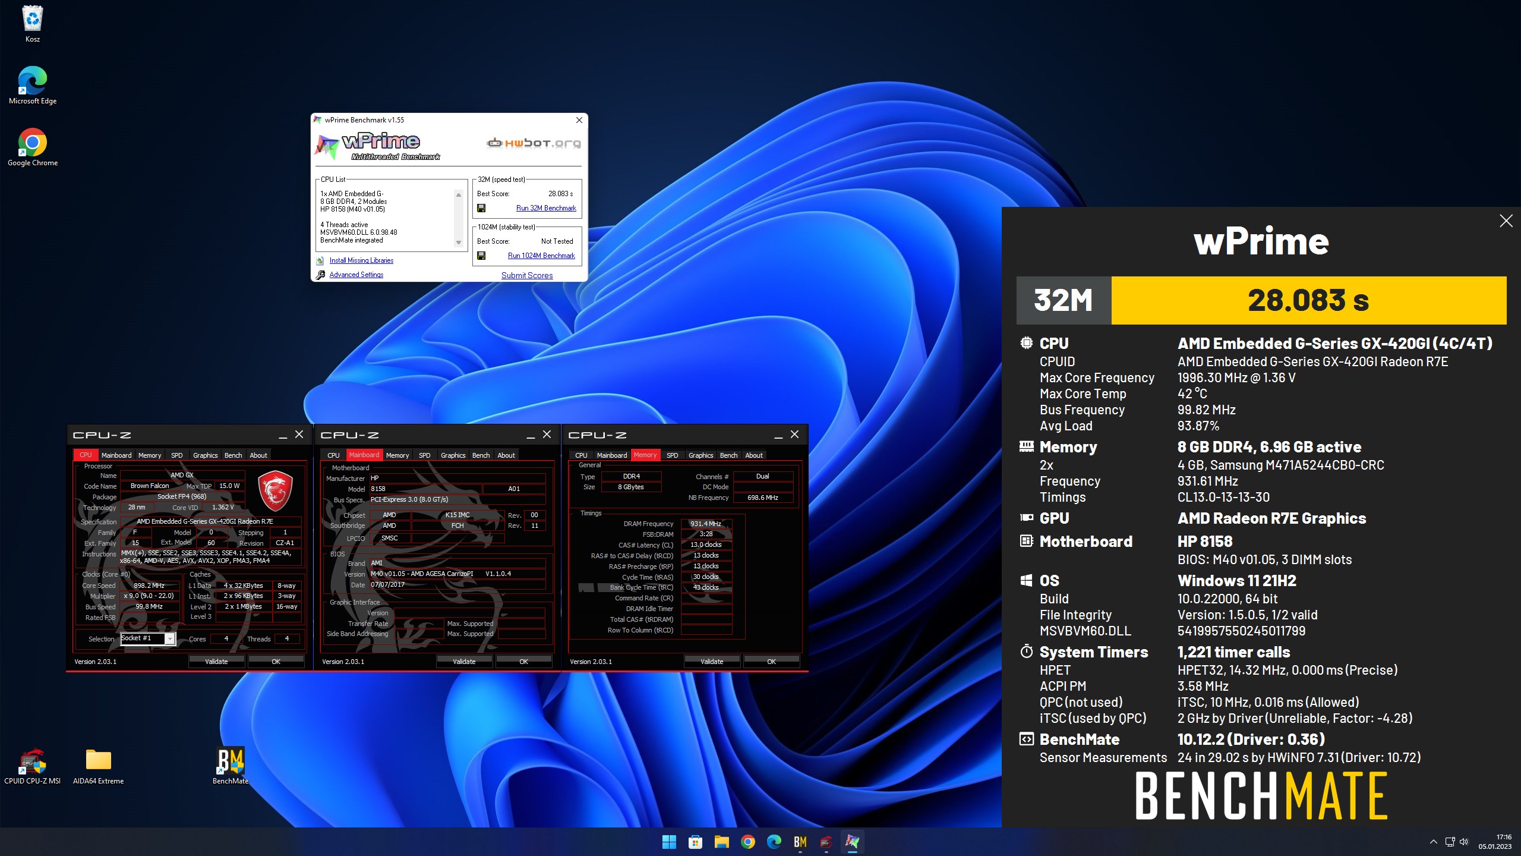Image resolution: width=1521 pixels, height=856 pixels.
Task: Minimize the Memory CPU-Z window
Action: tap(778, 435)
